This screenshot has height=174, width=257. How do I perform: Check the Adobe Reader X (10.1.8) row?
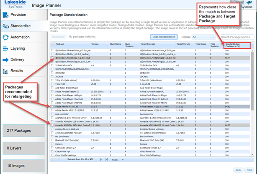[52, 106]
